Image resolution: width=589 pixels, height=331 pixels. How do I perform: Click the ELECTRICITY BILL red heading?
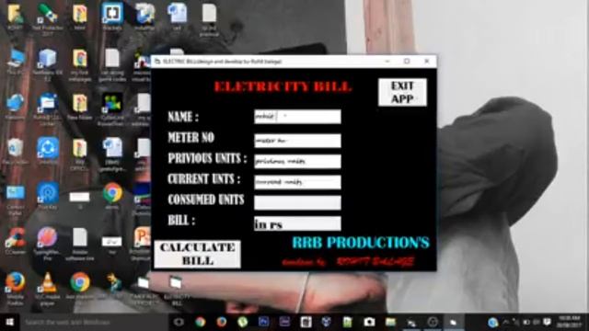pyautogui.click(x=283, y=87)
